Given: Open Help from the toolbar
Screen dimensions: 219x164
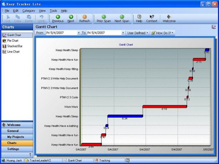Looking at the screenshot, I should point(139,19).
